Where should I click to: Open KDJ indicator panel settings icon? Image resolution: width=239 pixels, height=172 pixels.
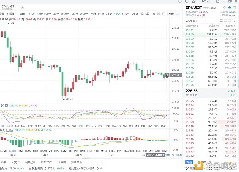[x=2, y=106]
